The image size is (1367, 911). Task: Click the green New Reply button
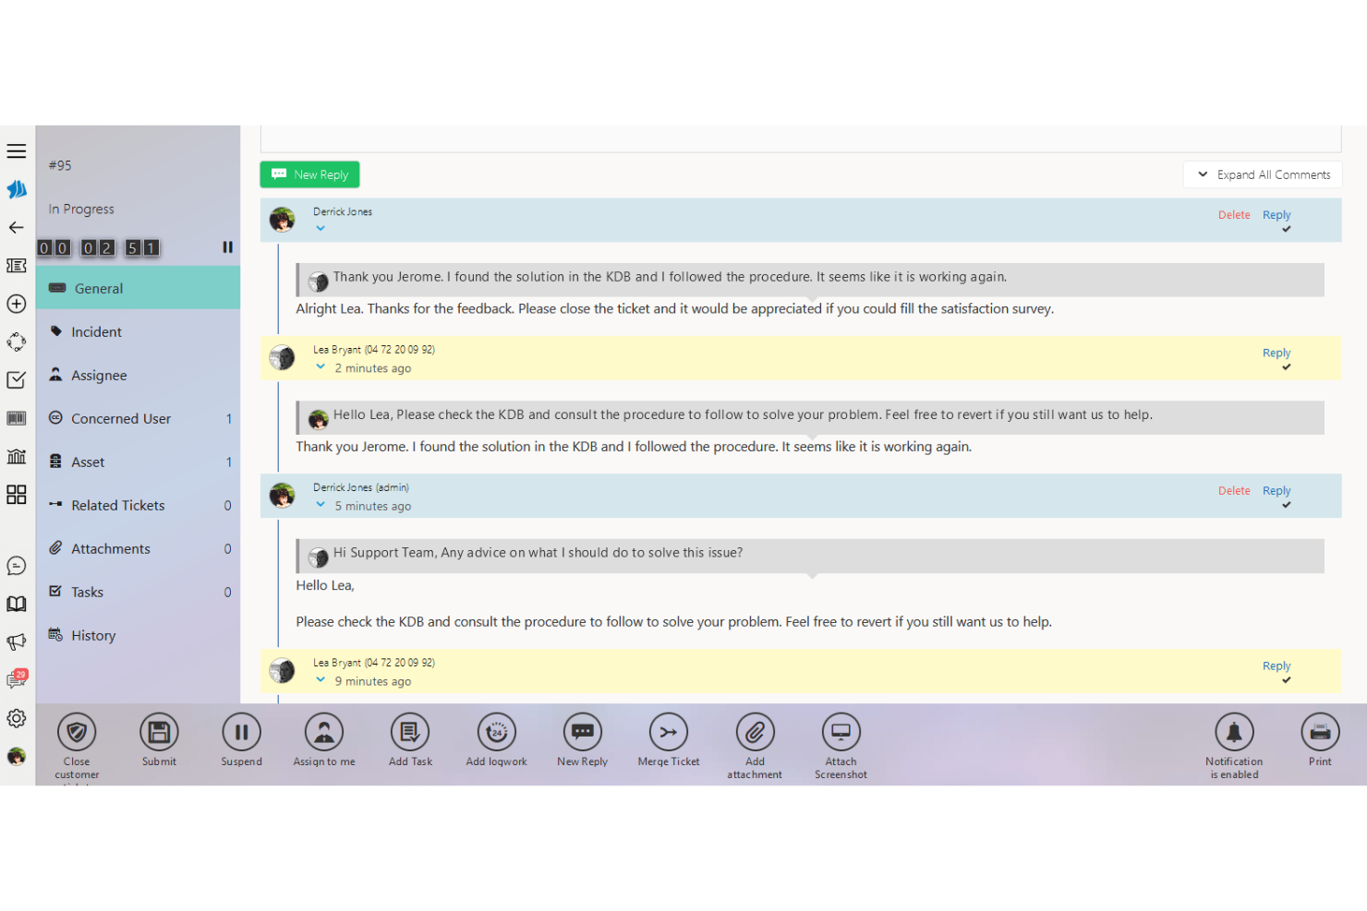(309, 174)
